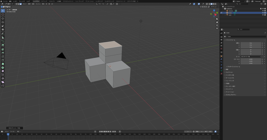Open the Modifiers wrench tab in Properties
Image resolution: width=267 pixels, height=140 pixels.
tap(221, 59)
